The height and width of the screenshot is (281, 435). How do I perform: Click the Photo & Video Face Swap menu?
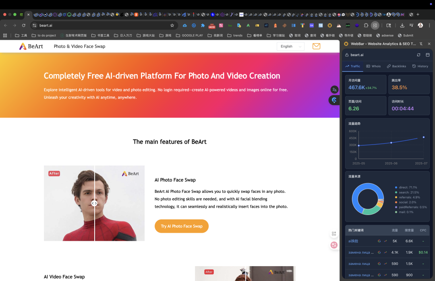(79, 46)
